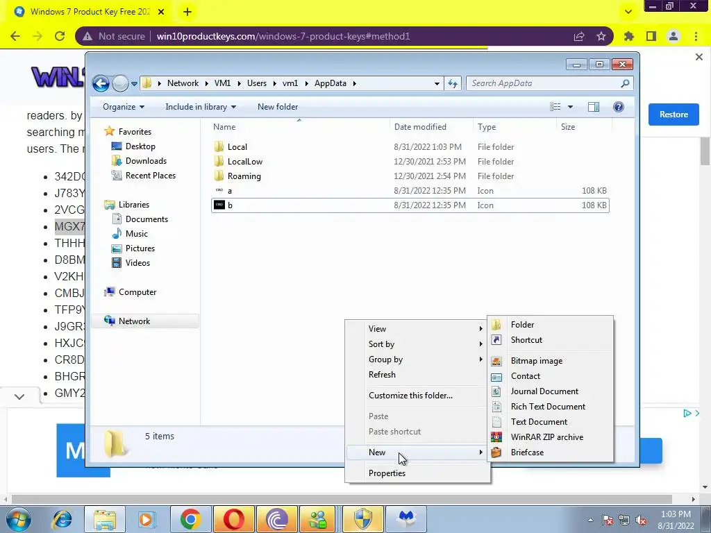Image resolution: width=711 pixels, height=533 pixels.
Task: Share the page via Chrome share icon
Action: pyautogui.click(x=579, y=36)
